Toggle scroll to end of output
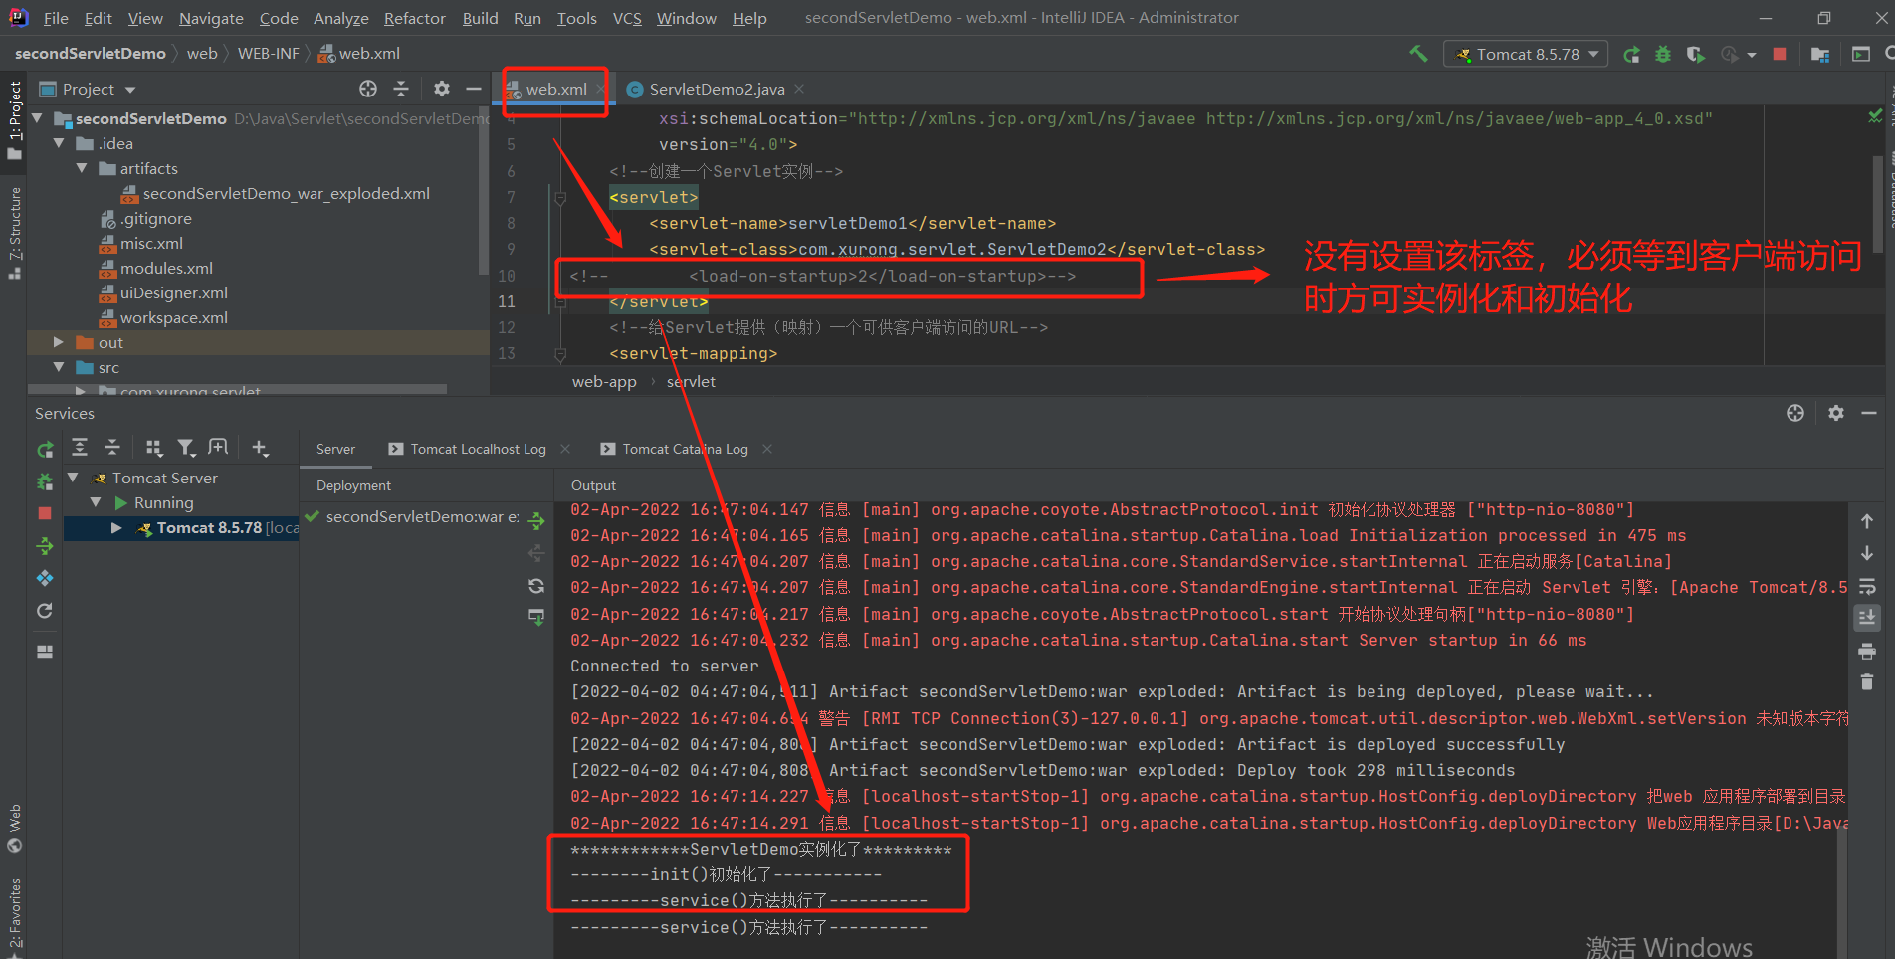Screen dimensions: 1895x959 coord(1867,618)
